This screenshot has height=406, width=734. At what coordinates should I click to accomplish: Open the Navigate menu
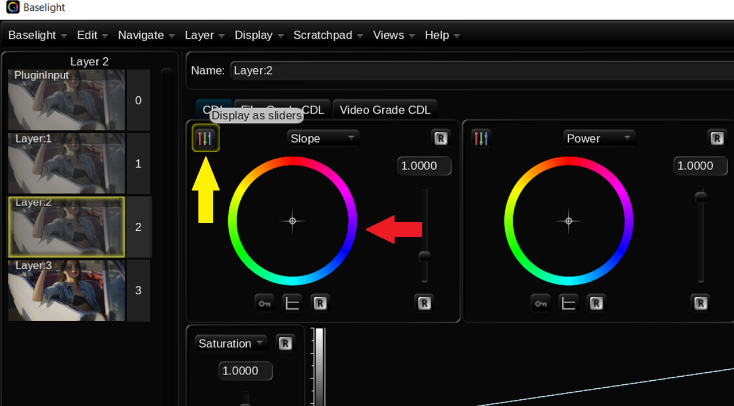coord(146,35)
